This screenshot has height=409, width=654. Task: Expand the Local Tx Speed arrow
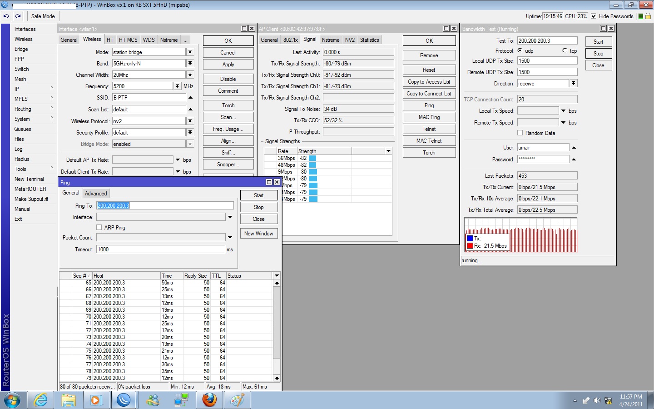pos(564,111)
